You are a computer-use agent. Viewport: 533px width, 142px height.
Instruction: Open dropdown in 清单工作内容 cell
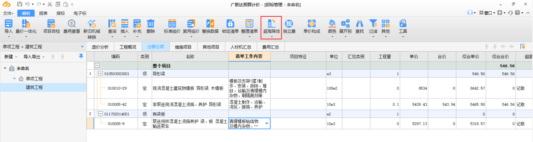click(267, 124)
